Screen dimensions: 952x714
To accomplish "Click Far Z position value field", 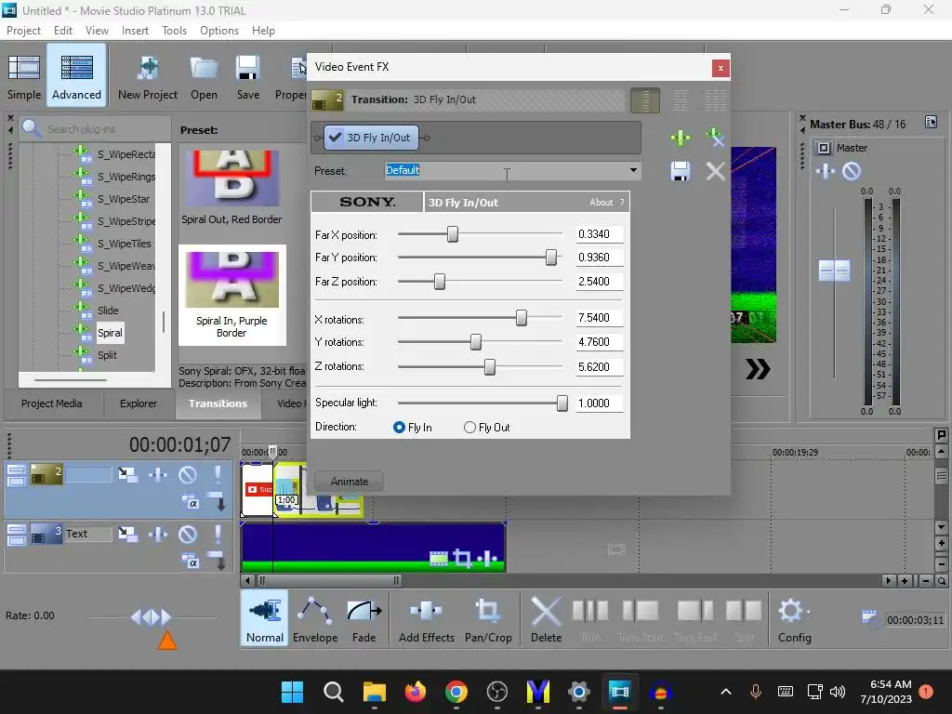I will coord(599,282).
